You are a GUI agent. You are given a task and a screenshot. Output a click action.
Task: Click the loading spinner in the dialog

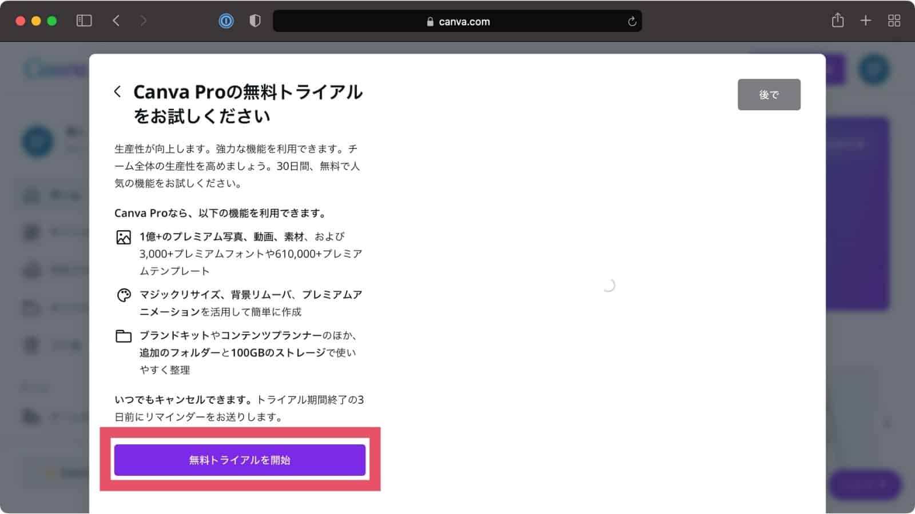tap(609, 285)
